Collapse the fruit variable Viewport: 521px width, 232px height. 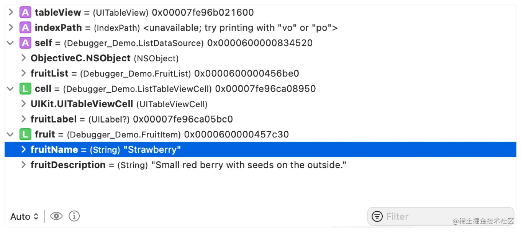(10, 134)
